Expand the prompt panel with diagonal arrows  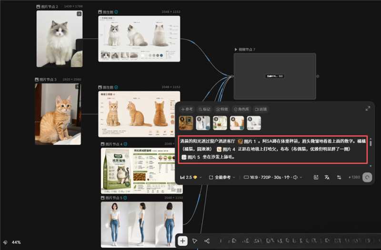click(x=368, y=109)
